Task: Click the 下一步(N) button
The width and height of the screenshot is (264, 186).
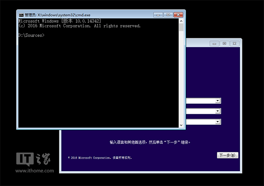Action: click(x=228, y=155)
